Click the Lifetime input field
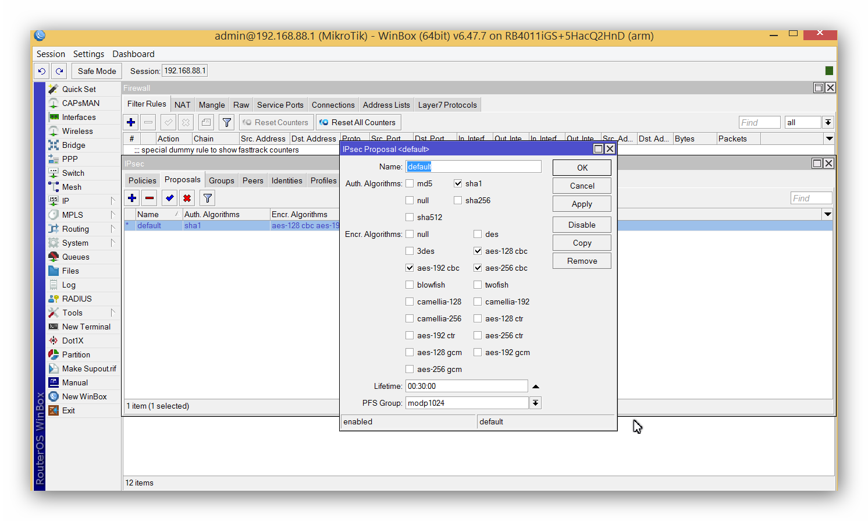Image resolution: width=868 pixels, height=521 pixels. 467,386
